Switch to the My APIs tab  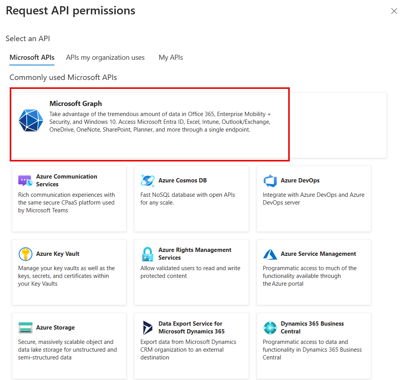[x=170, y=57]
